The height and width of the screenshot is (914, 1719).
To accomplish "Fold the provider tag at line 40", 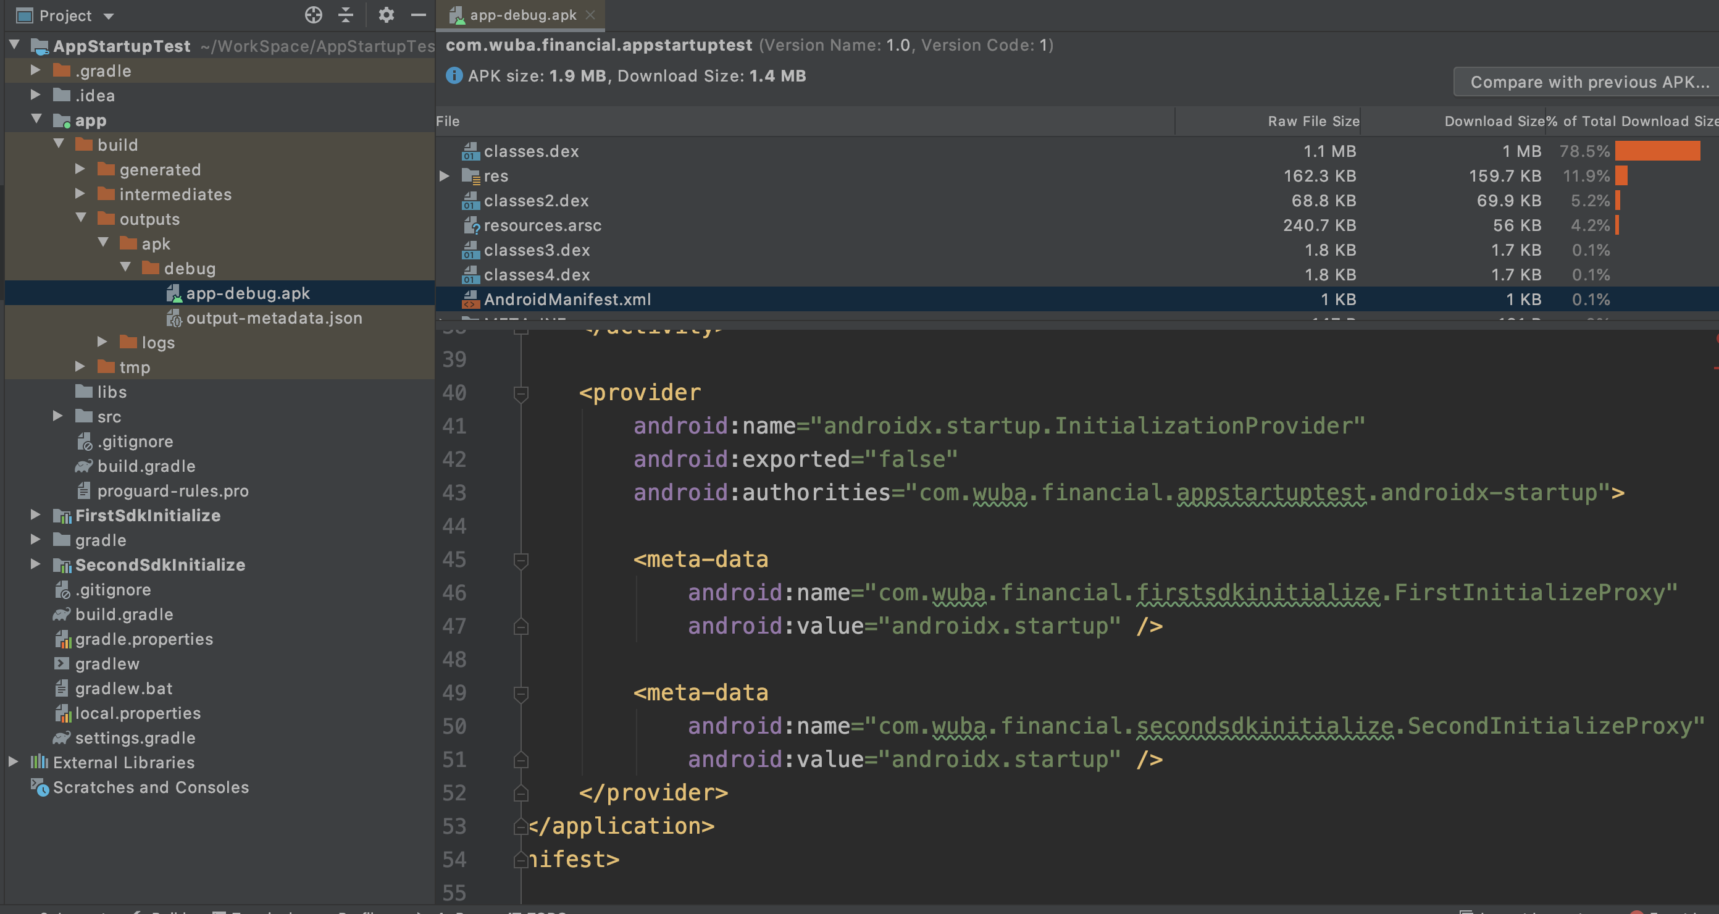I will (521, 393).
